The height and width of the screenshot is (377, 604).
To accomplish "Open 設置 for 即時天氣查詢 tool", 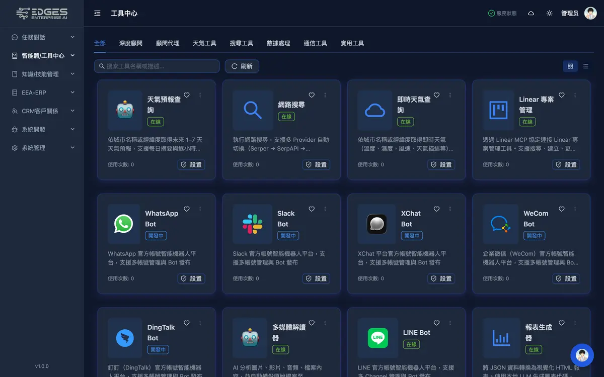I will pyautogui.click(x=441, y=165).
